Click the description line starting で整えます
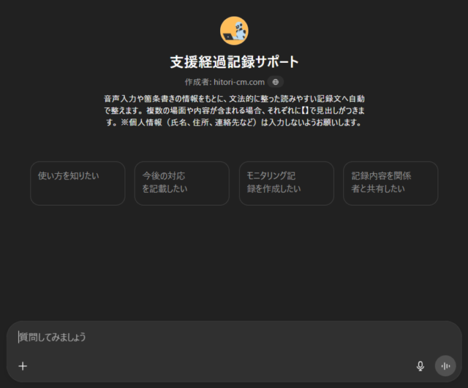Viewport: 468px width, 388px height. (234, 111)
